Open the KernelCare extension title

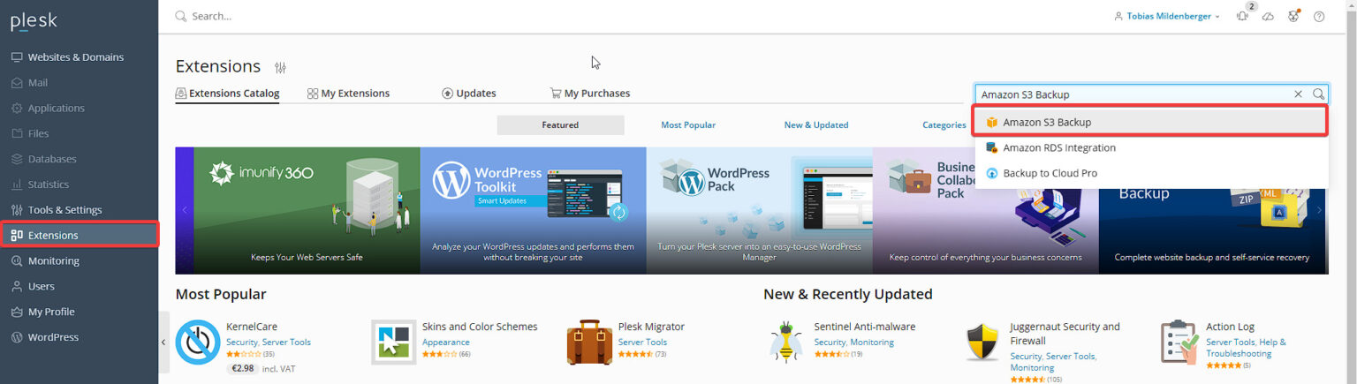point(252,327)
